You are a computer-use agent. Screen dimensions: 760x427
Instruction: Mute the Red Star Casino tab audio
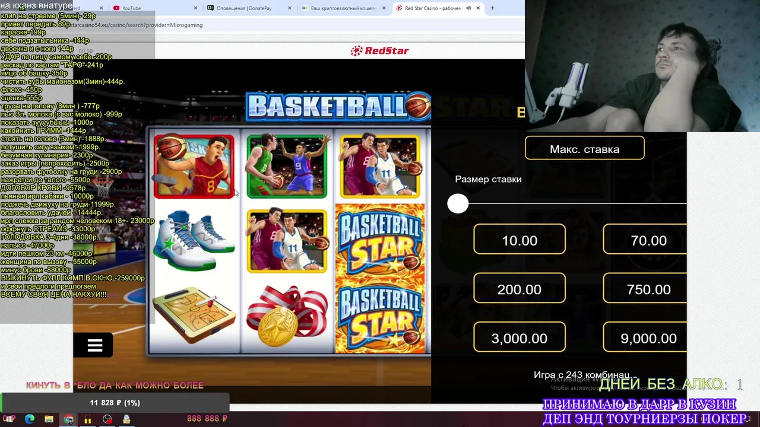point(468,8)
